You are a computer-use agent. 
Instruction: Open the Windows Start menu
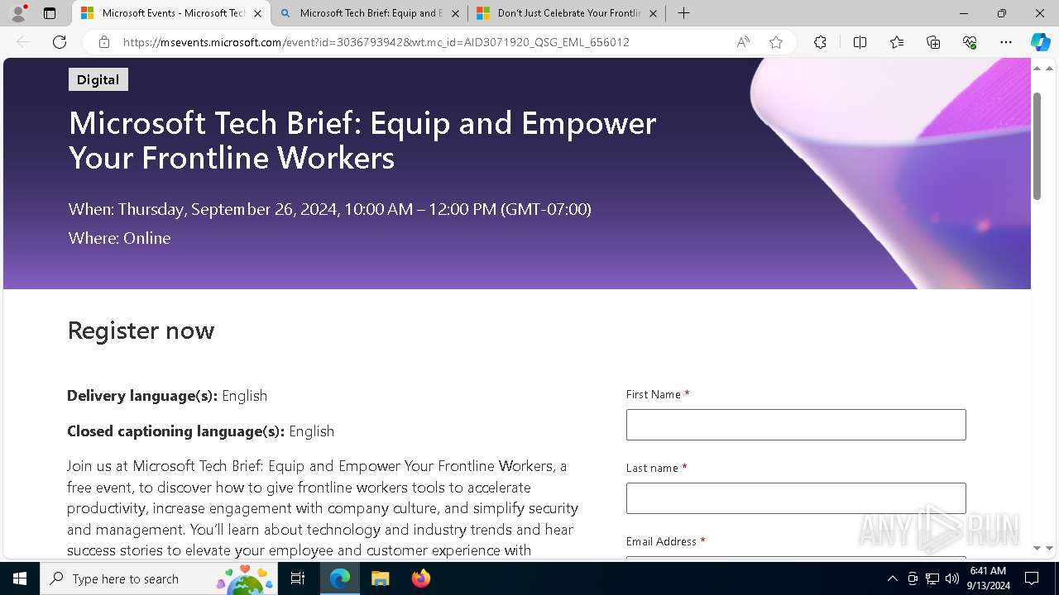click(x=20, y=578)
